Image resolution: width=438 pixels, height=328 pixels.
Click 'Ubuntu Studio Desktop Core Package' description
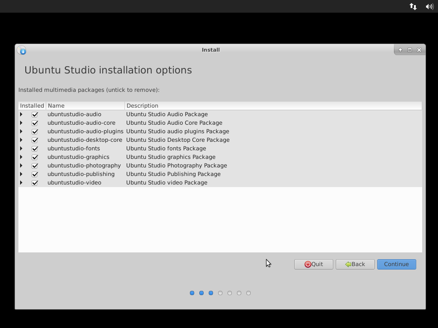pyautogui.click(x=178, y=140)
